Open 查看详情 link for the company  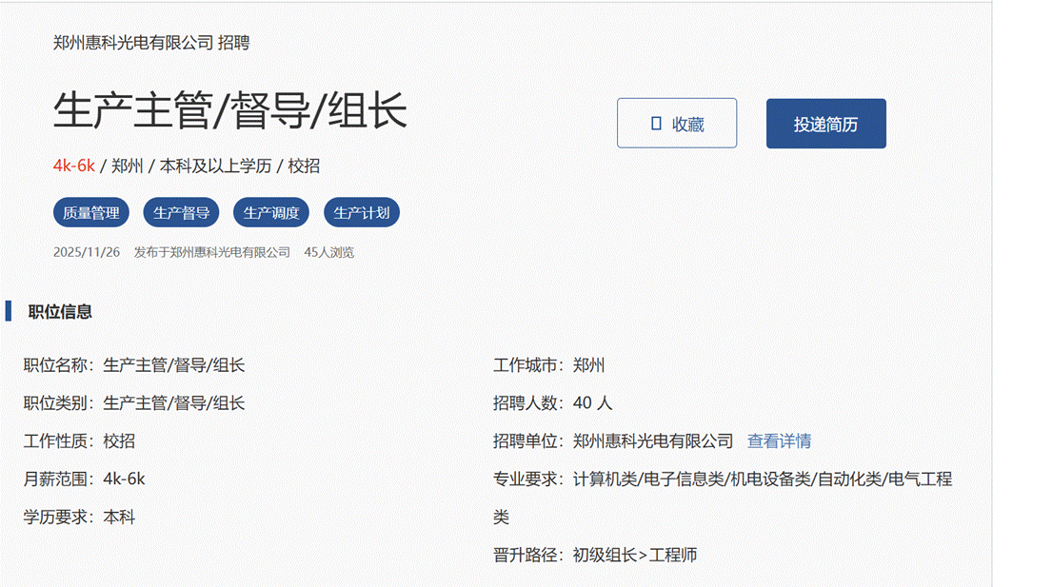[x=779, y=441]
